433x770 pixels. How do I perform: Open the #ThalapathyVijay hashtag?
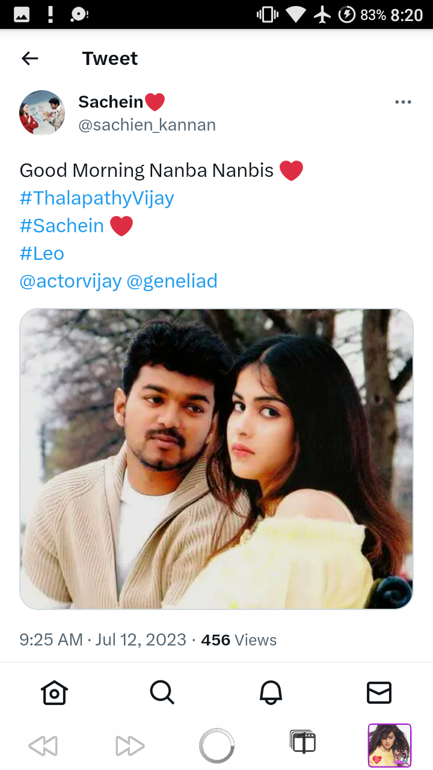point(97,198)
